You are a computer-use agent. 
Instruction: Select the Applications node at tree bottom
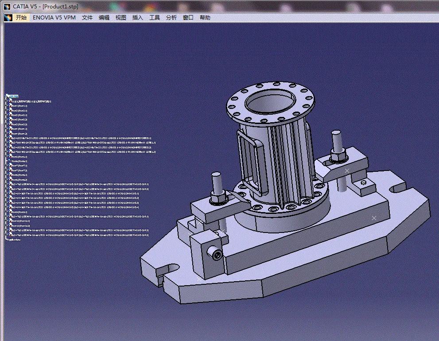click(14, 240)
